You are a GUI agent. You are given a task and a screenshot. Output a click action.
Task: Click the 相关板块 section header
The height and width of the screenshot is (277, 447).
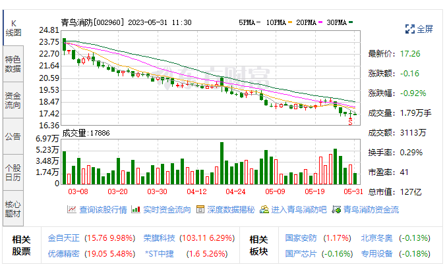(259, 245)
